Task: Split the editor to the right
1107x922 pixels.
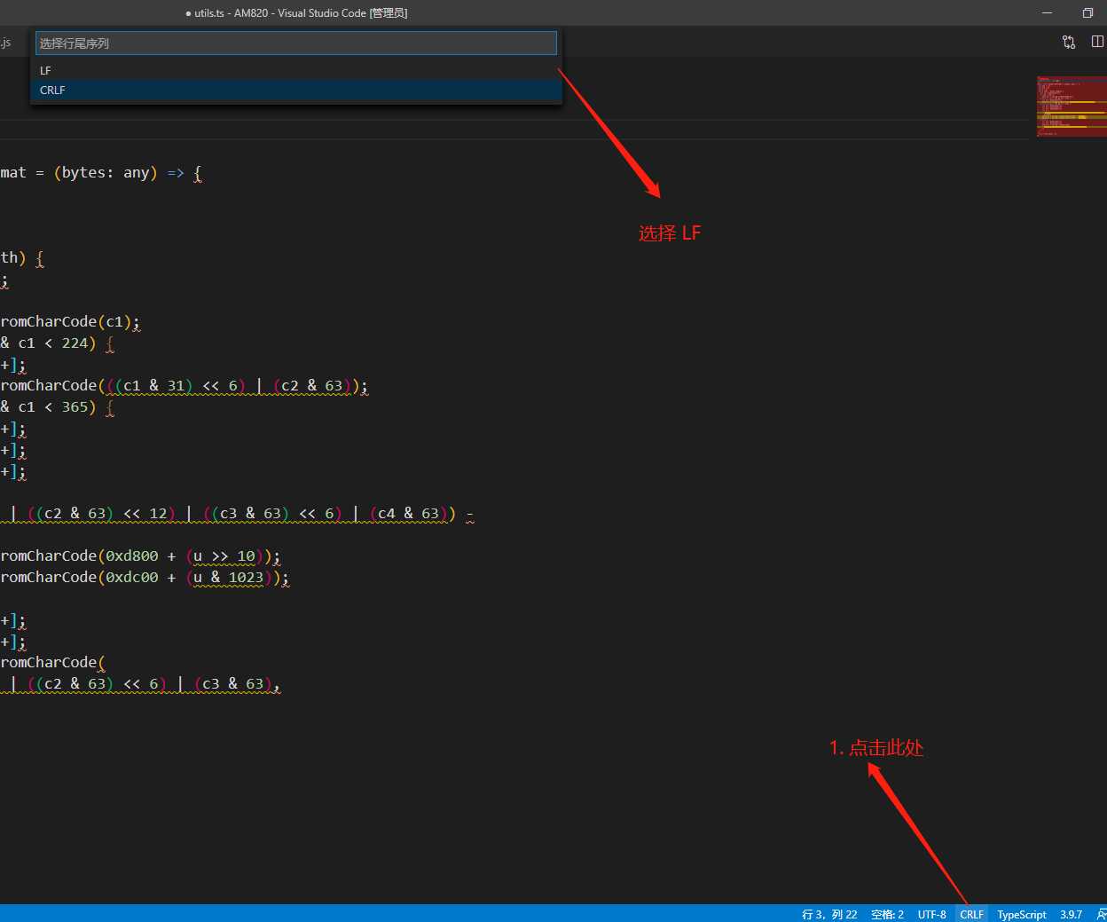Action: tap(1097, 42)
